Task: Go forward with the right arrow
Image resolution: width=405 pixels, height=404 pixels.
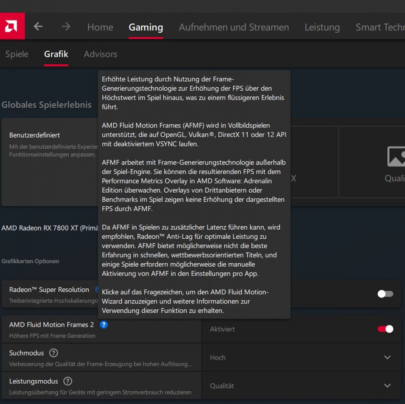Action: click(x=66, y=26)
